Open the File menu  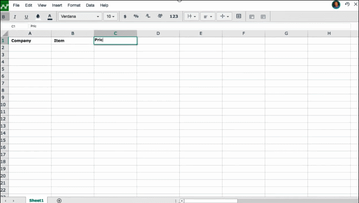pos(16,5)
